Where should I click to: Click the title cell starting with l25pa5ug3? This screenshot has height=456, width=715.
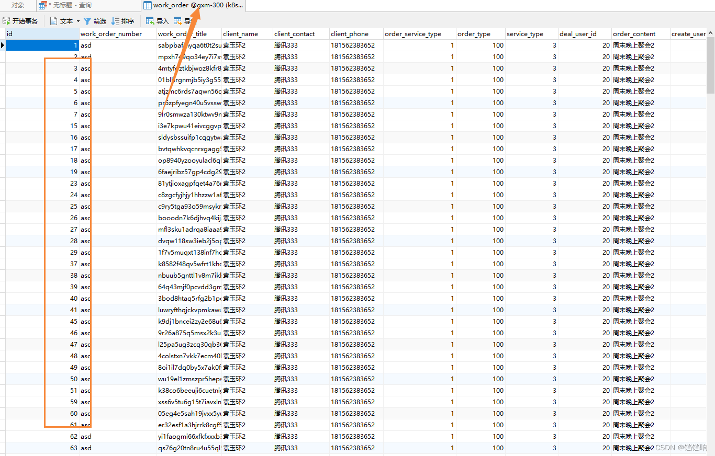pos(189,344)
